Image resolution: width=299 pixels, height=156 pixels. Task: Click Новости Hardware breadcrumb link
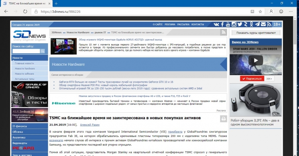point(78,33)
